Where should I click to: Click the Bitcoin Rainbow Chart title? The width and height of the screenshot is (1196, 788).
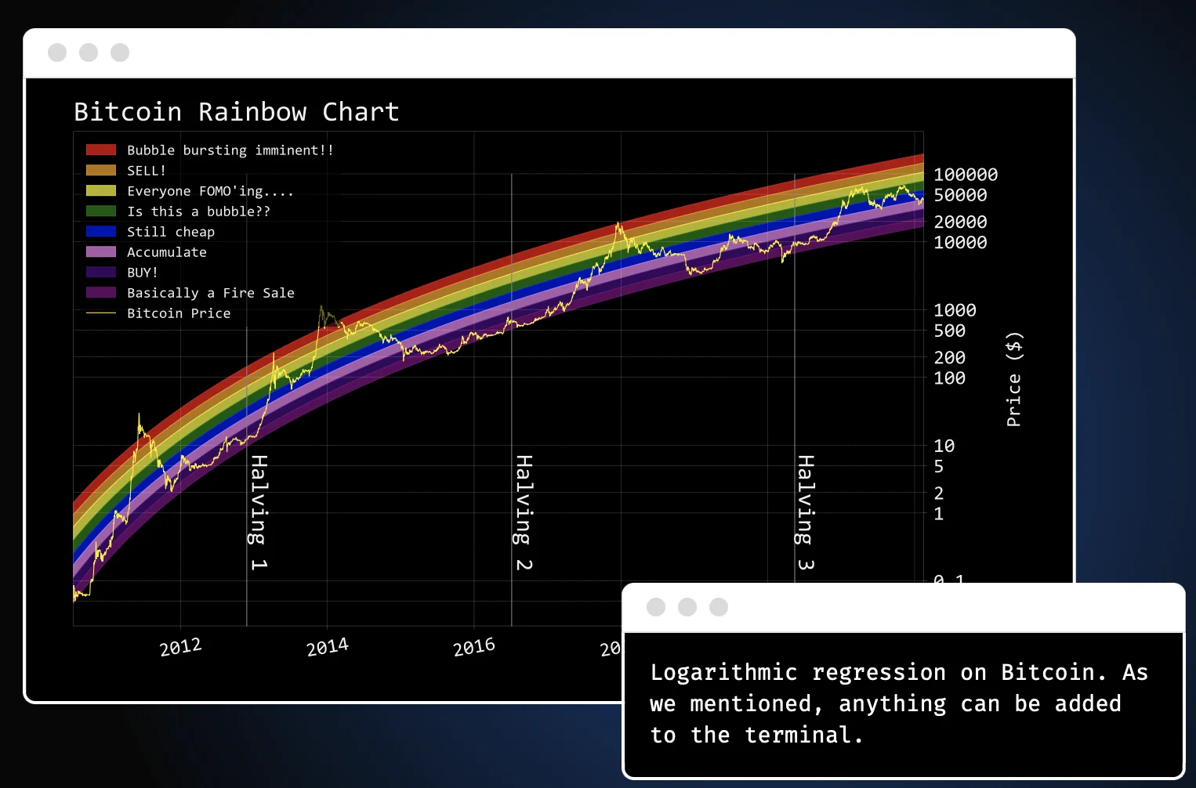237,112
